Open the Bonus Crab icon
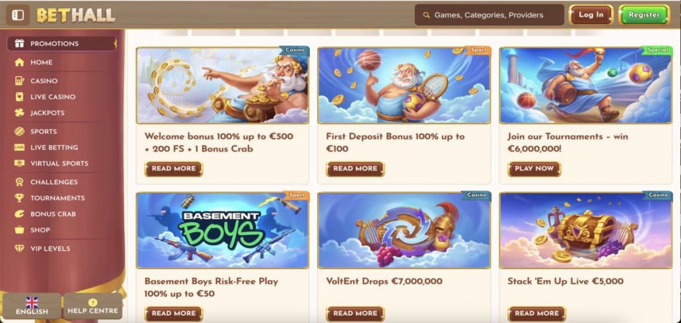 [19, 213]
